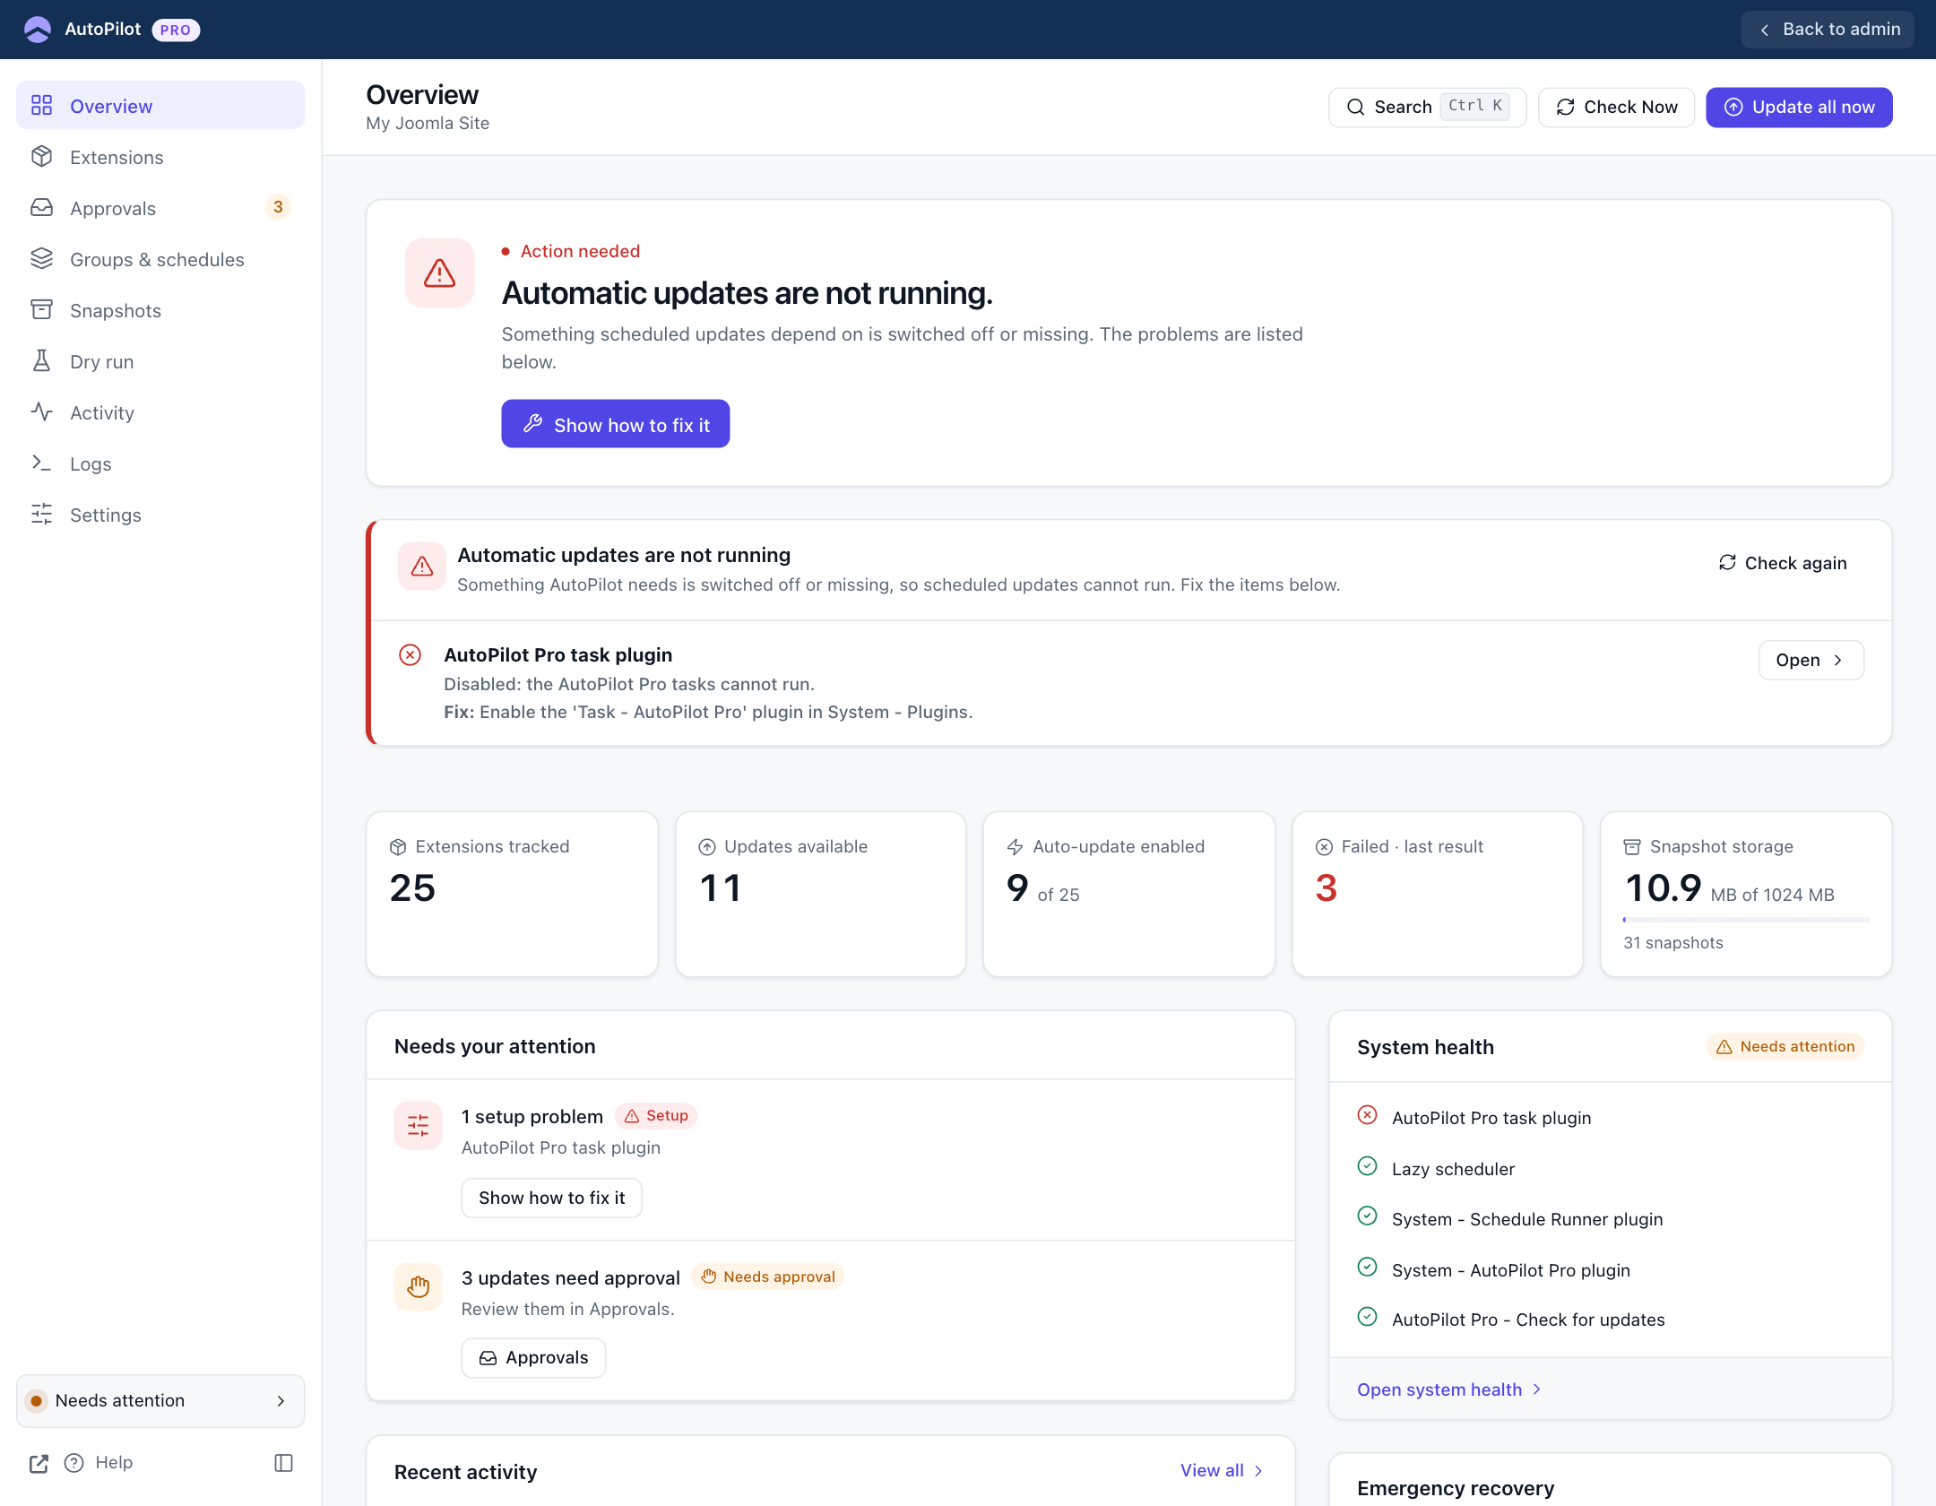1936x1506 pixels.
Task: Click the red status icon for AutoPilot Pro task plugin in System health
Action: 1367,1115
